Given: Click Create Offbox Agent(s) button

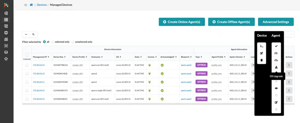Looking at the screenshot, I should (231, 22).
